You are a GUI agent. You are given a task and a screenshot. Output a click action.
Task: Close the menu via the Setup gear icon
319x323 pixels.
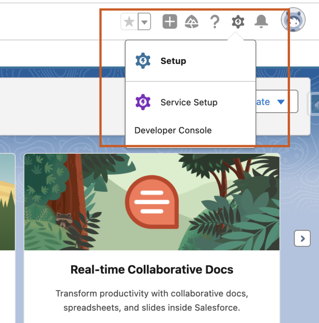click(x=238, y=22)
